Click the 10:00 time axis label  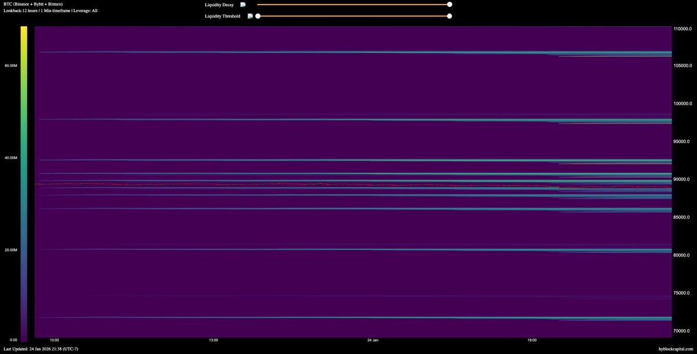[x=54, y=340]
